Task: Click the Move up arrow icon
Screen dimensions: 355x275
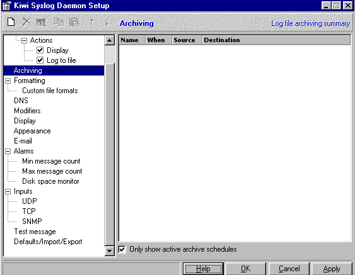Action: click(91, 22)
